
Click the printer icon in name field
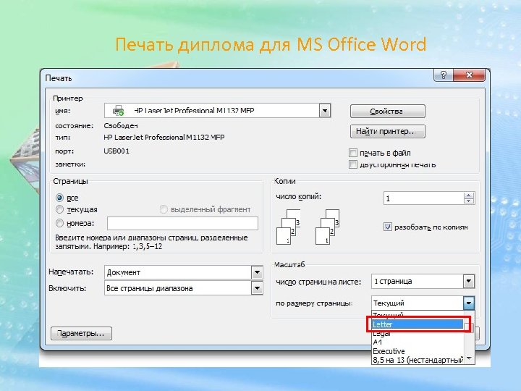(118, 110)
